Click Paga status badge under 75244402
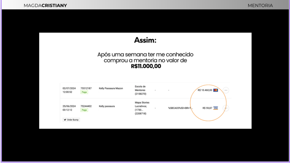This screenshot has width=290, height=163. (x=84, y=110)
